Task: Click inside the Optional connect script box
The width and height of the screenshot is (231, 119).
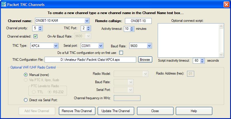Action: click(x=188, y=40)
